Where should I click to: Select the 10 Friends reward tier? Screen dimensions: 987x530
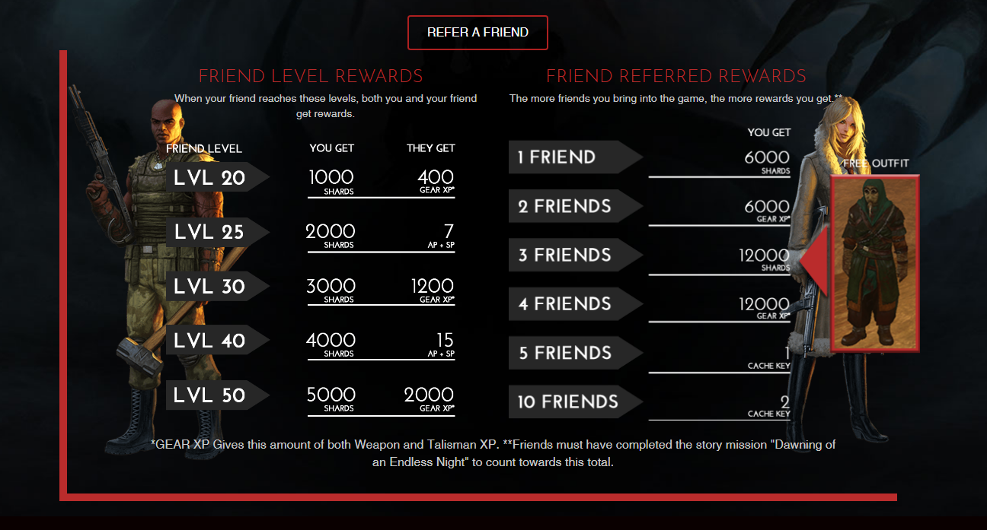click(x=576, y=401)
